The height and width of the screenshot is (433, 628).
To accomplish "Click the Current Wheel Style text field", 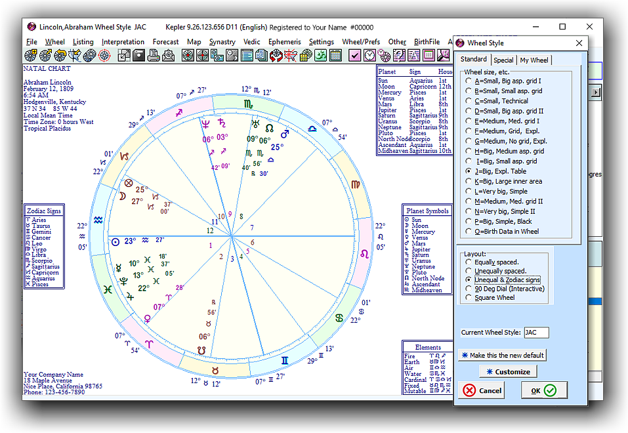I will pyautogui.click(x=536, y=333).
